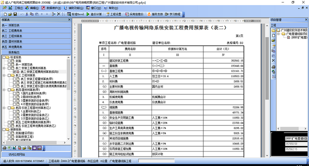Image resolution: width=309 pixels, height=166 pixels.
Task: Click the striped purple layout icon under the report tree
Action: pyautogui.click(x=39, y=148)
